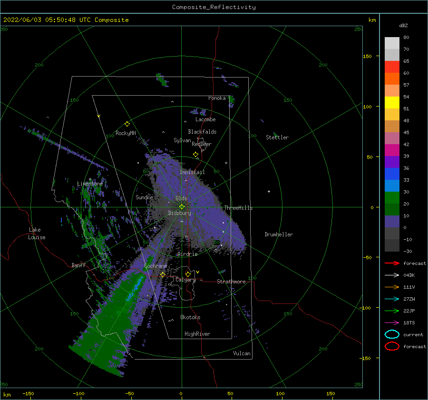Click the red forecast arrow in legend

[x=392, y=263]
